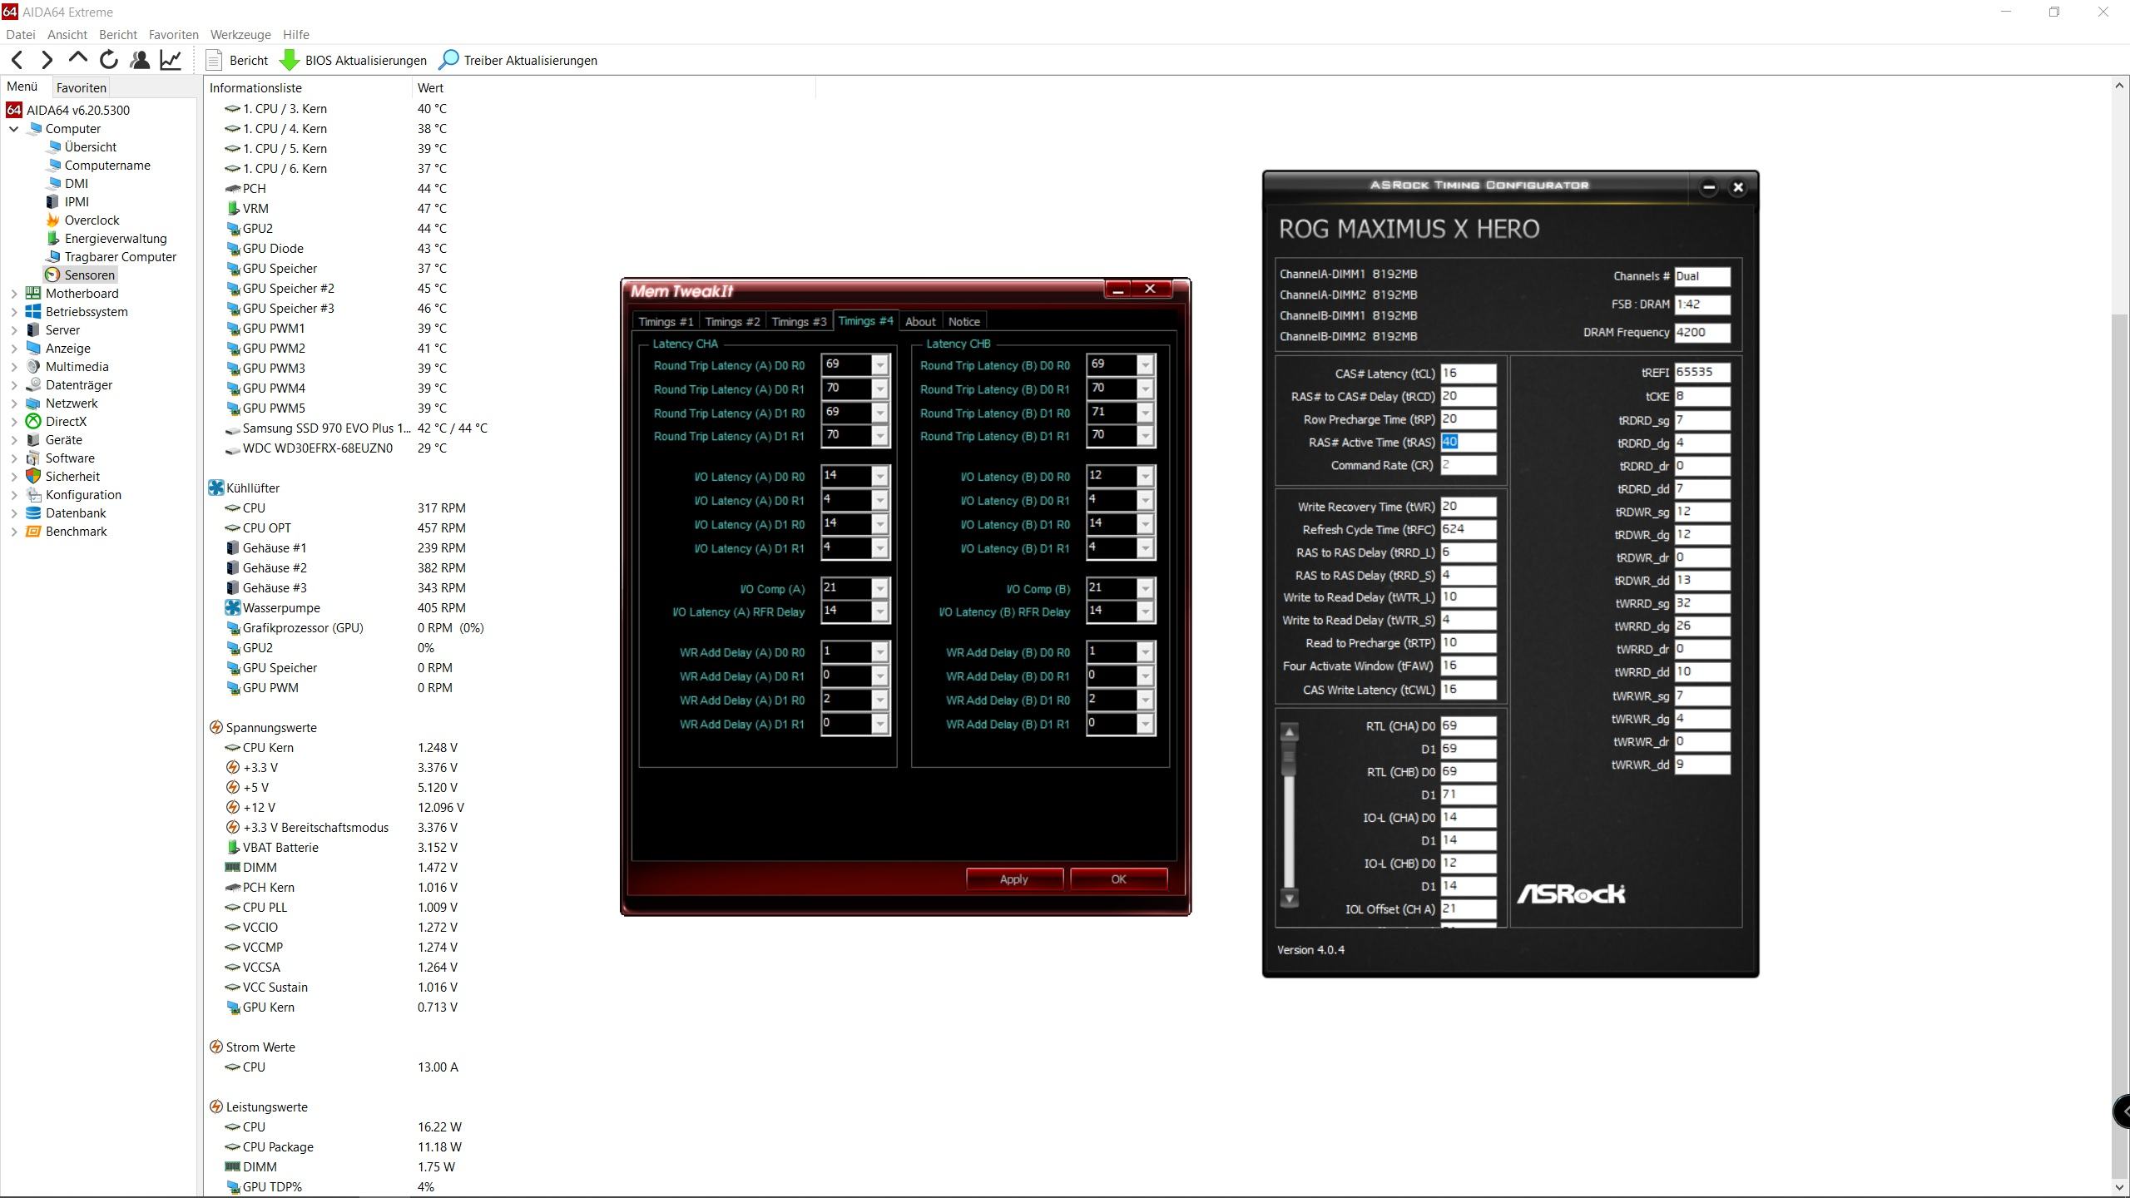Image resolution: width=2130 pixels, height=1198 pixels.
Task: Expand the Multimedia tree node
Action: point(13,367)
